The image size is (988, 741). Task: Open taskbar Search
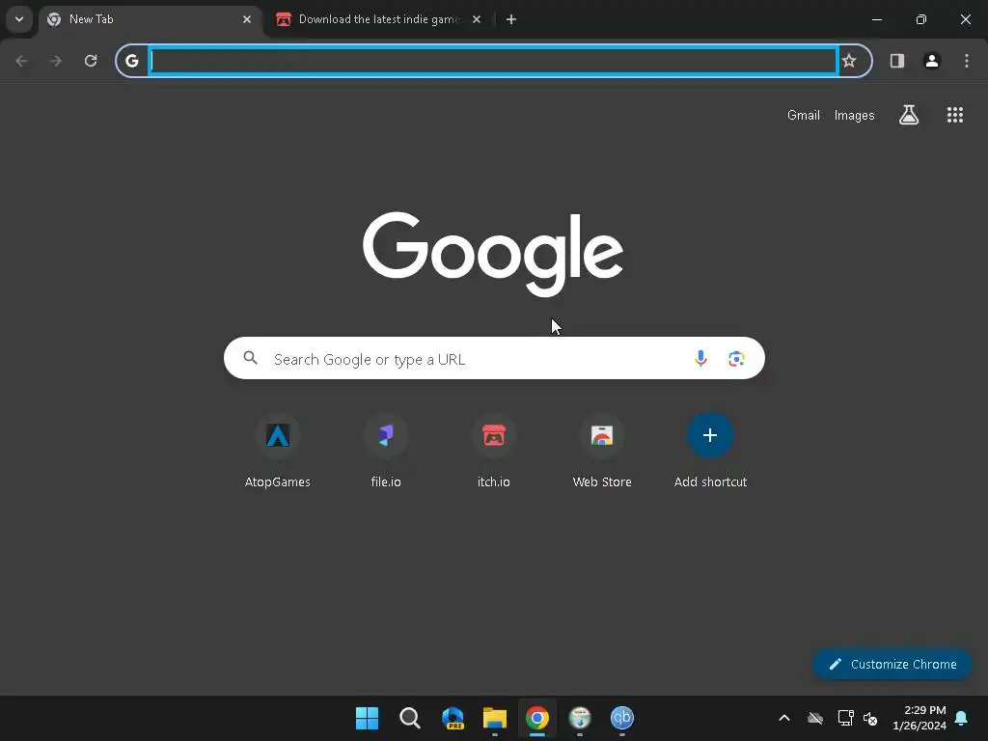[409, 718]
